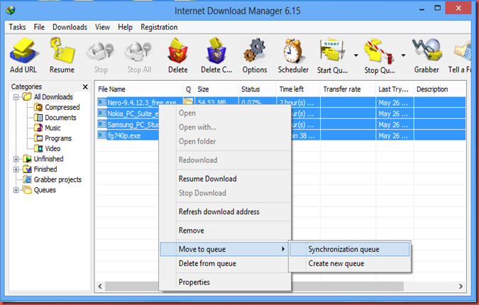Open the Scheduler clock icon
This screenshot has height=305, width=479.
[293, 51]
